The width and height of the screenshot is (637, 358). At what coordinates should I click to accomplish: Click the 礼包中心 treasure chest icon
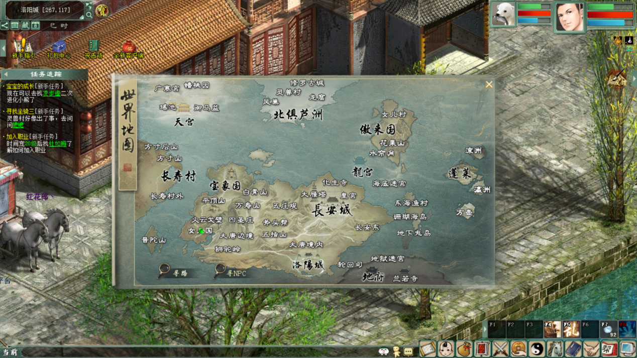59,47
